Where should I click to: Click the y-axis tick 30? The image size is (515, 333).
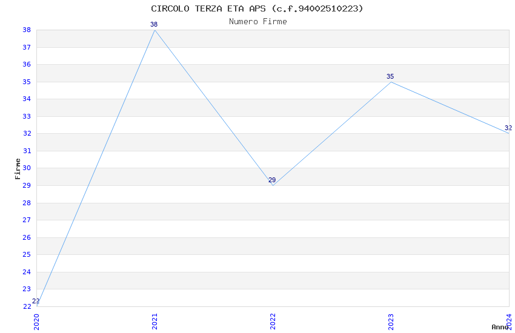(27, 168)
